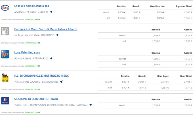Open Esso di Fomasi Claudio sas link
193x115 pixels.
click(31, 6)
